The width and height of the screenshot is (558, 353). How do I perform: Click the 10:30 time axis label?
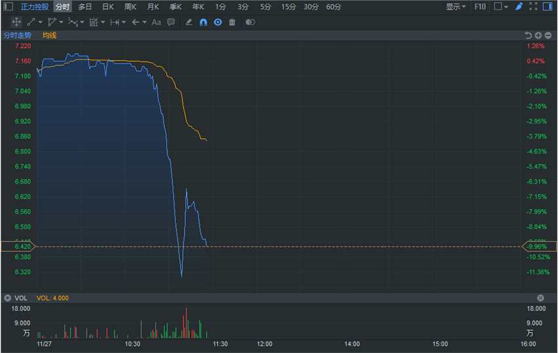pos(133,344)
